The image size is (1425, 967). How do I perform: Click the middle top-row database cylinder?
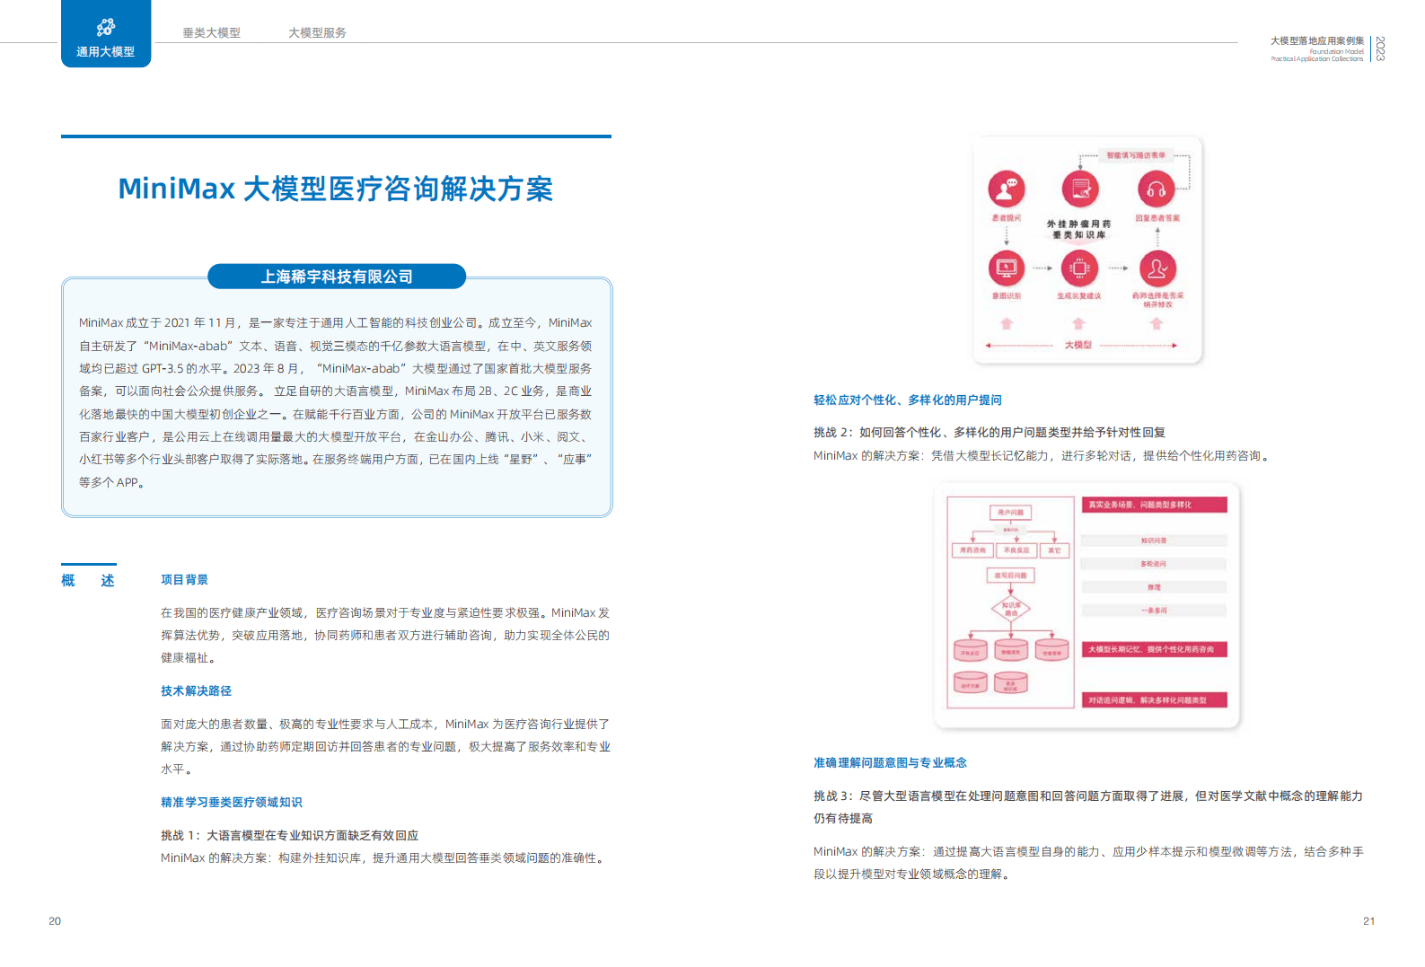pos(1010,650)
